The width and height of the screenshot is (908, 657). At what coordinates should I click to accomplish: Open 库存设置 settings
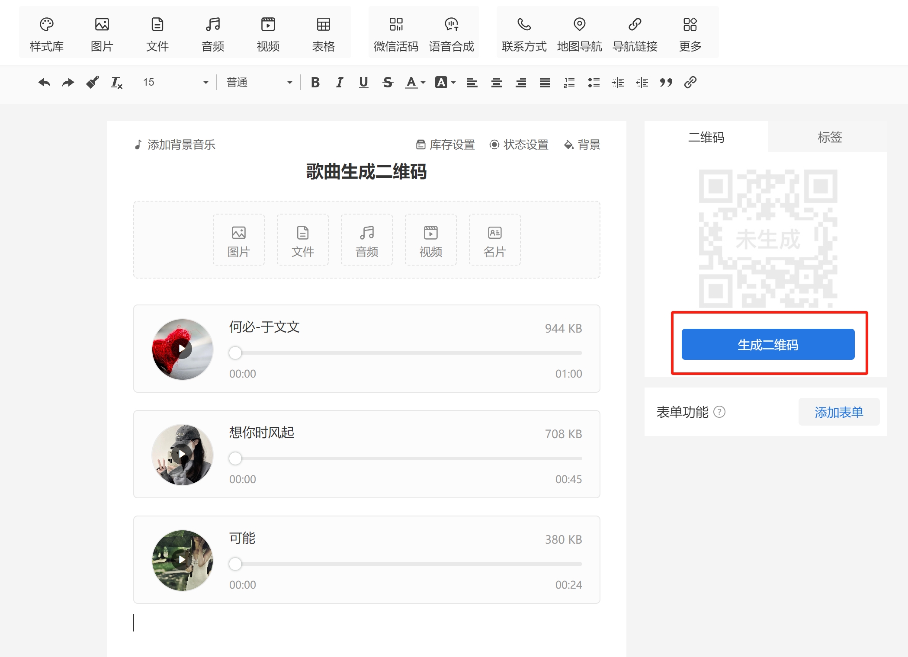446,144
